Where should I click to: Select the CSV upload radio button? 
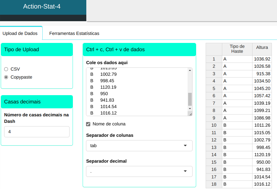(6, 69)
